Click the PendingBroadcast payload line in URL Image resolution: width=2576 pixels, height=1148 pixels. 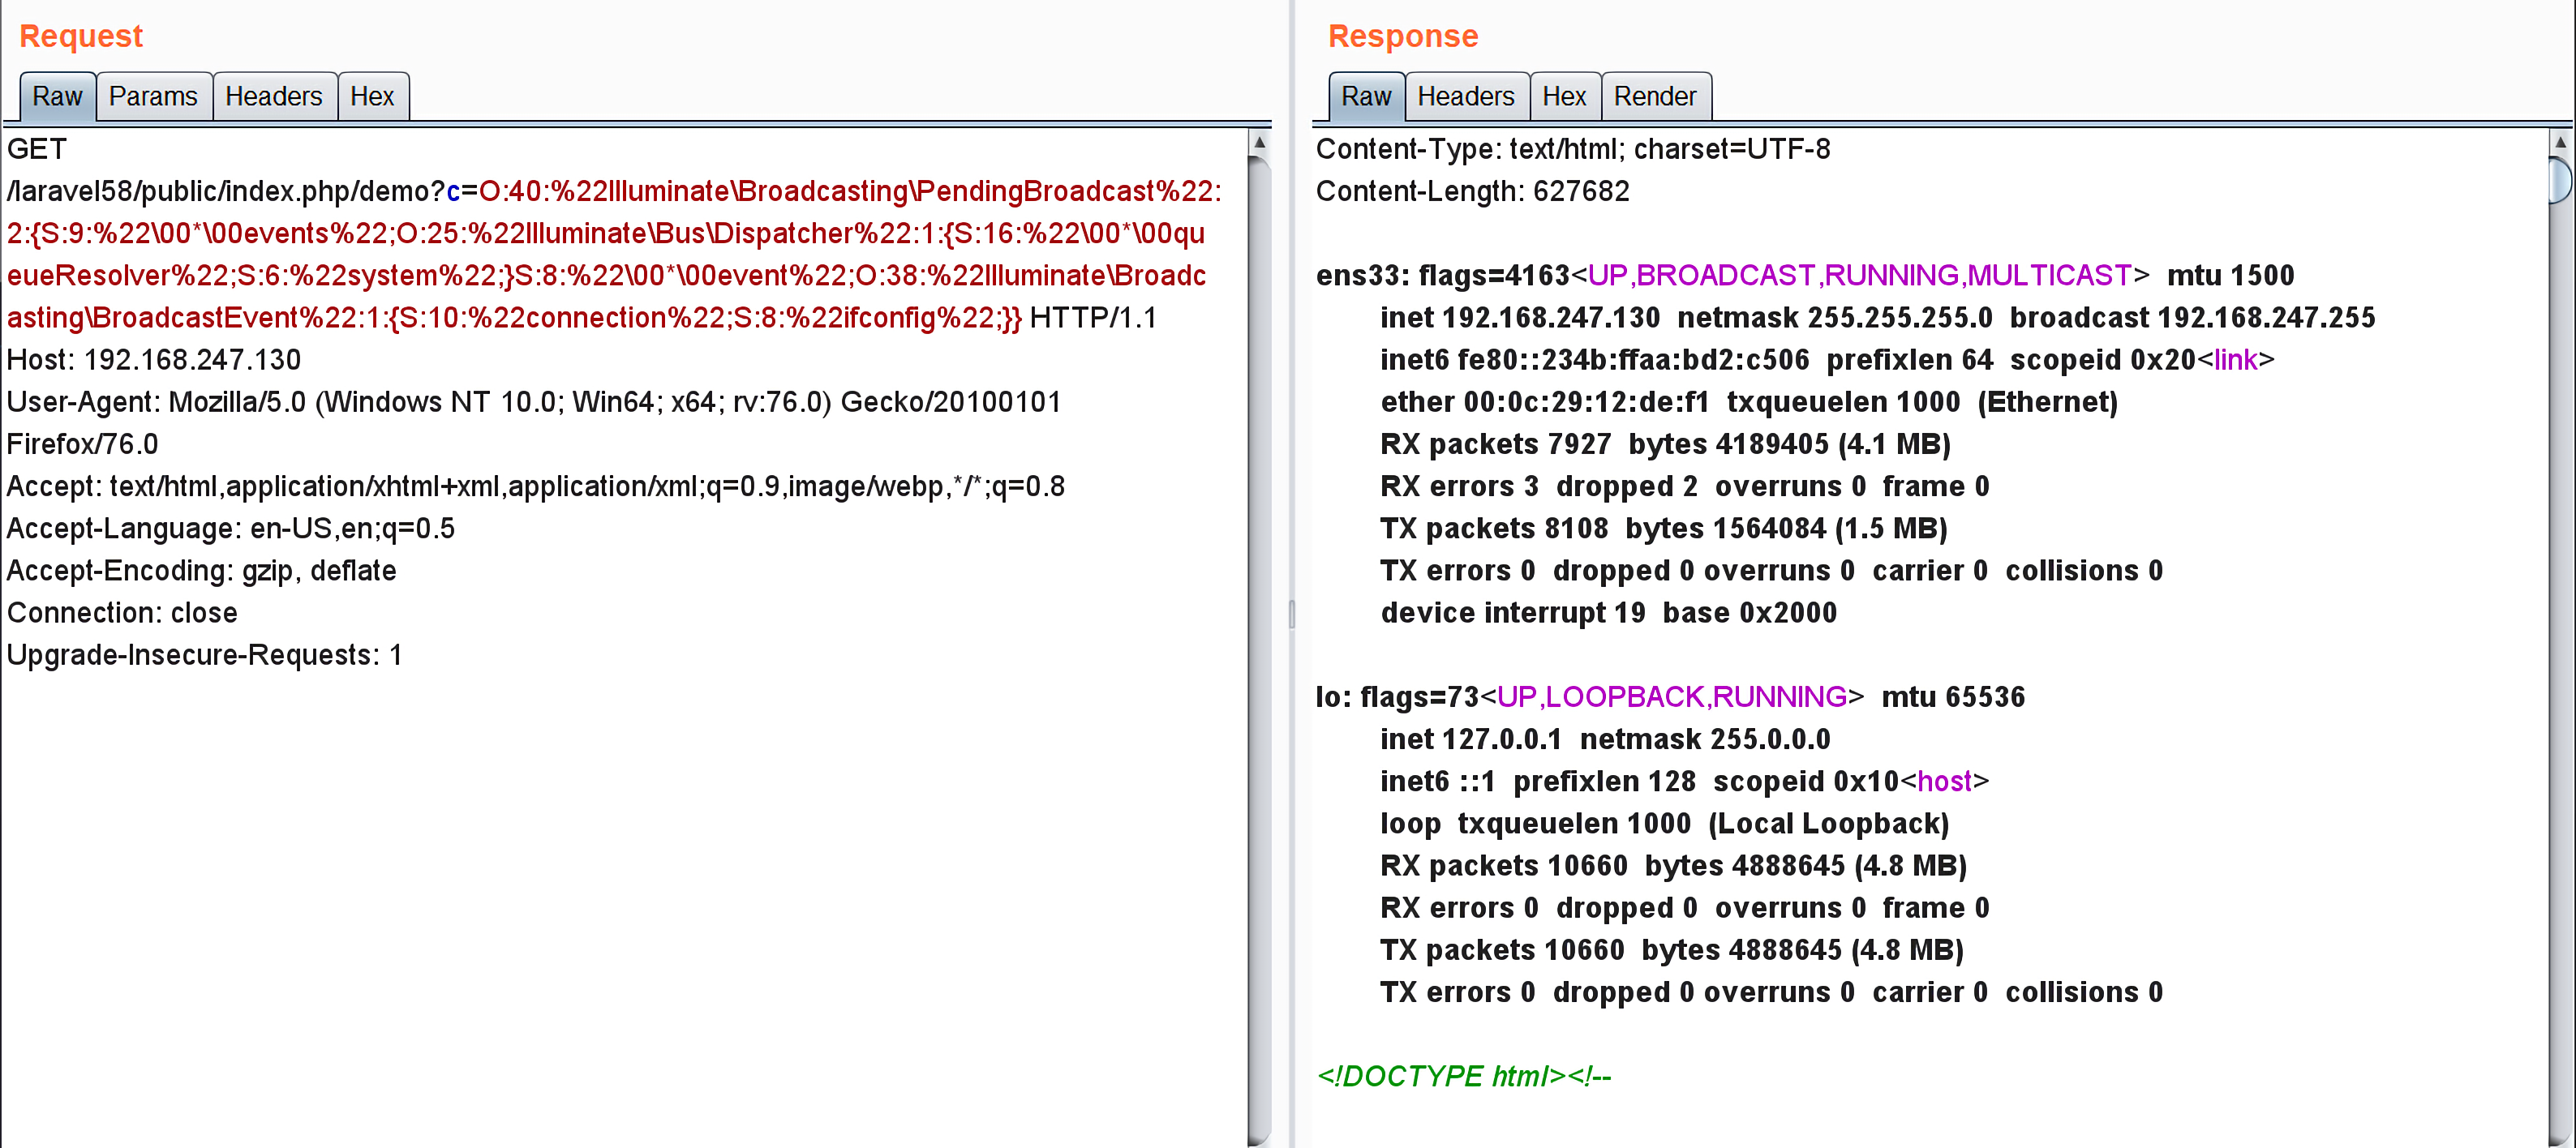point(614,191)
